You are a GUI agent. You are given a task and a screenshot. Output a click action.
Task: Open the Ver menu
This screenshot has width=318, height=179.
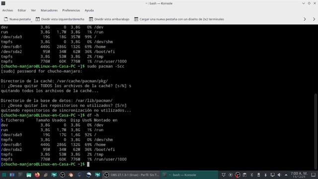click(x=33, y=10)
